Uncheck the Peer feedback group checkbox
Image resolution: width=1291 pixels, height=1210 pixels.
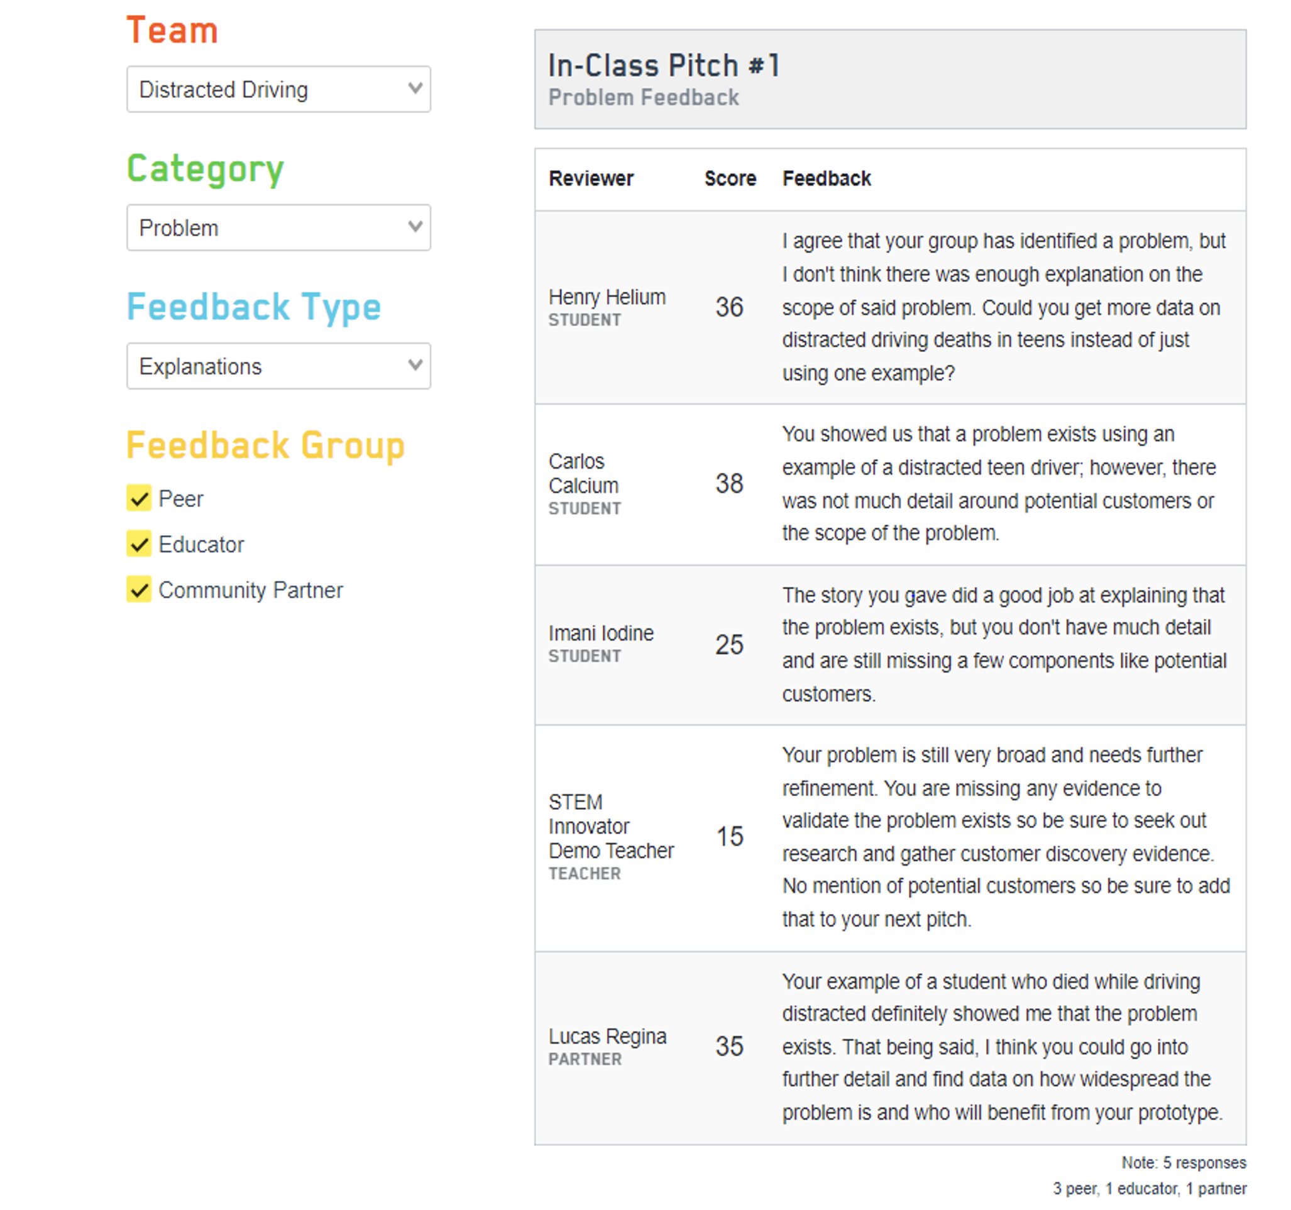(x=139, y=499)
